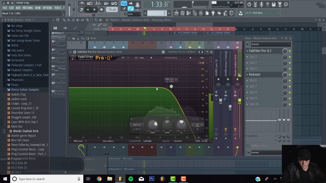The height and width of the screenshot is (183, 326).
Task: Click the save project floppy icon
Action: click(274, 4)
